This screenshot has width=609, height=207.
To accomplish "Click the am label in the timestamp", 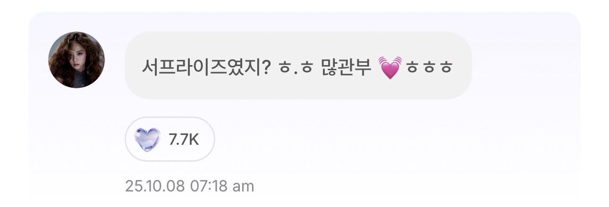I will point(243,187).
